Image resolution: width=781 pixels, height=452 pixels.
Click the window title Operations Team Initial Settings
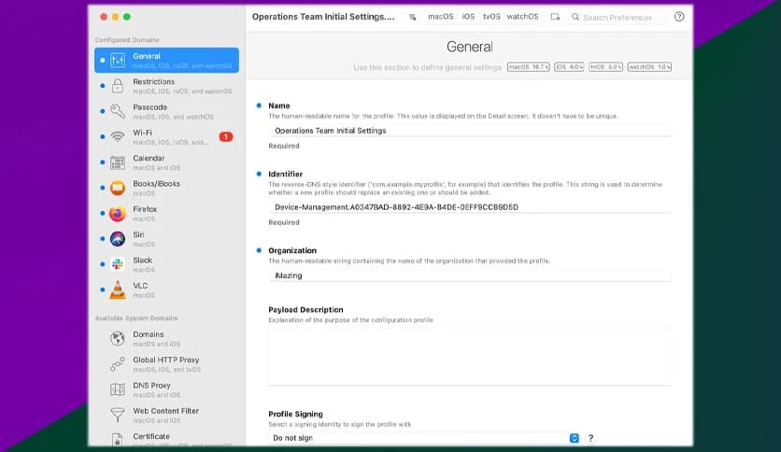[322, 17]
